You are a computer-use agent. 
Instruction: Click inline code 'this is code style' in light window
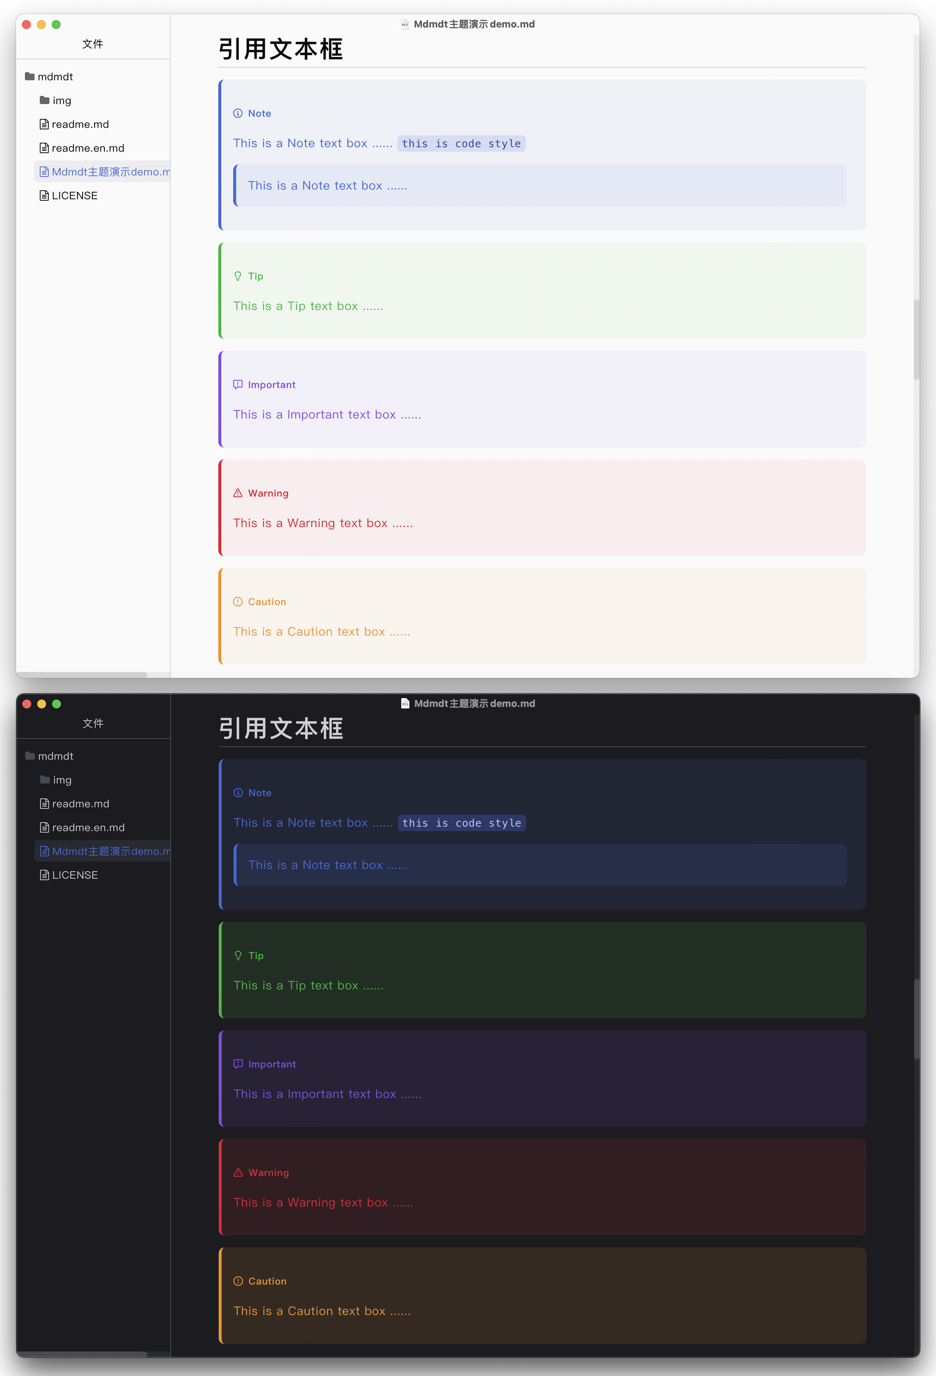[461, 143]
